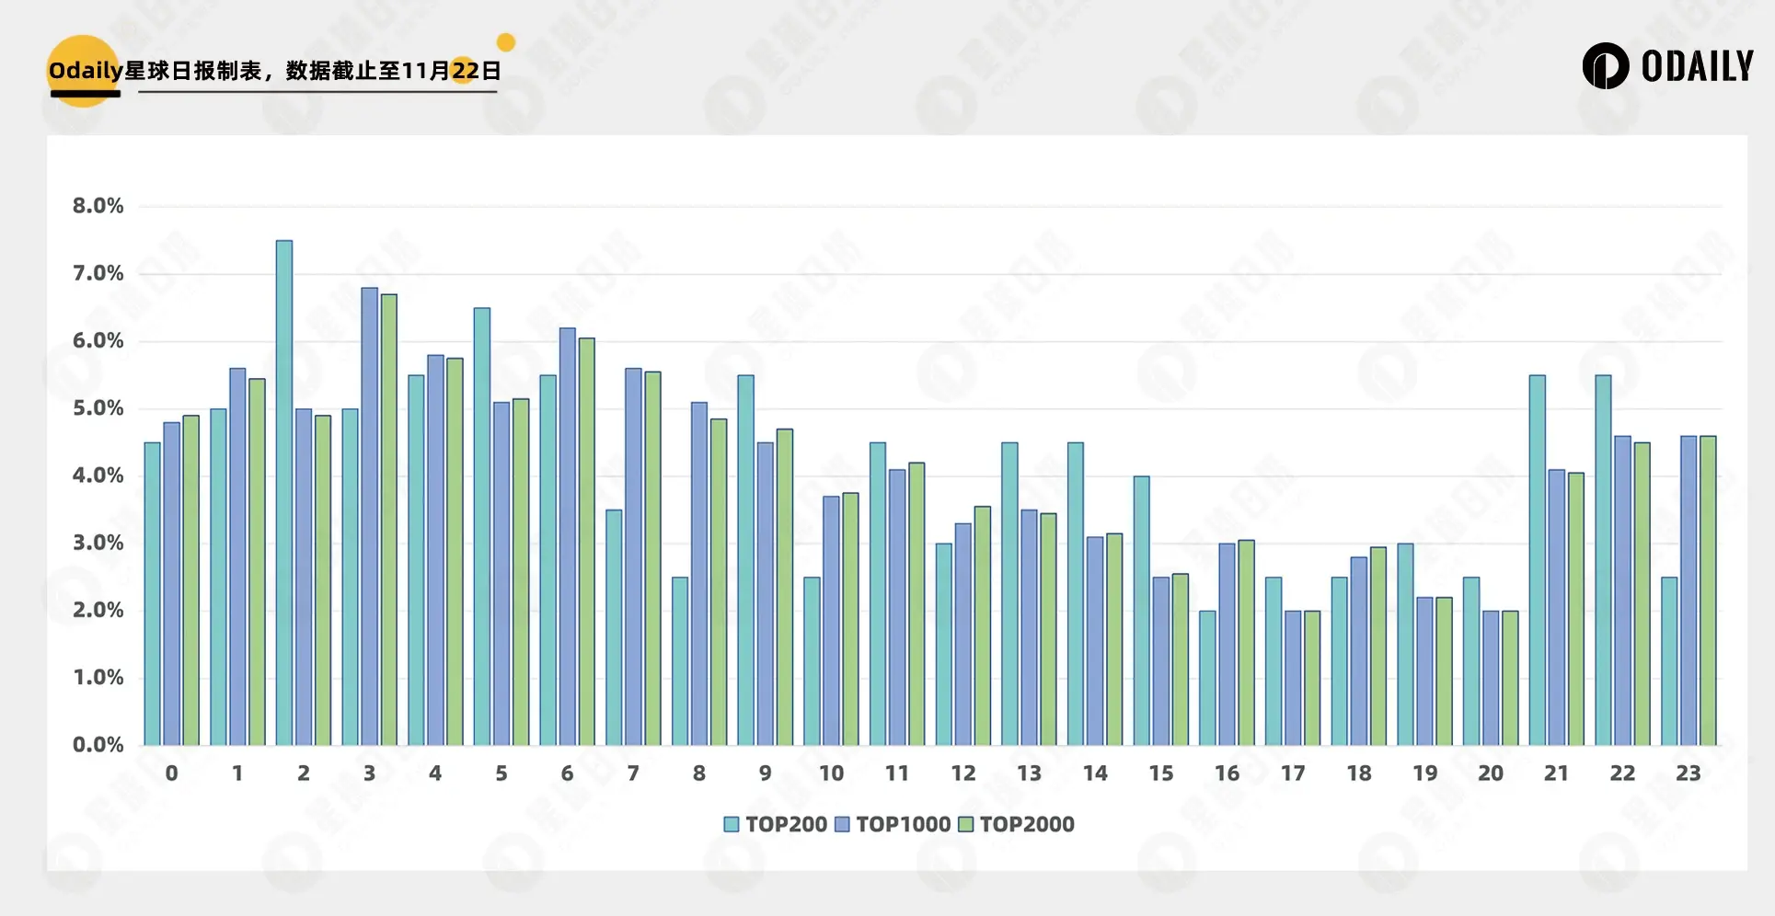
Task: Click the TOP200 teal legend swatch
Action: click(x=732, y=824)
